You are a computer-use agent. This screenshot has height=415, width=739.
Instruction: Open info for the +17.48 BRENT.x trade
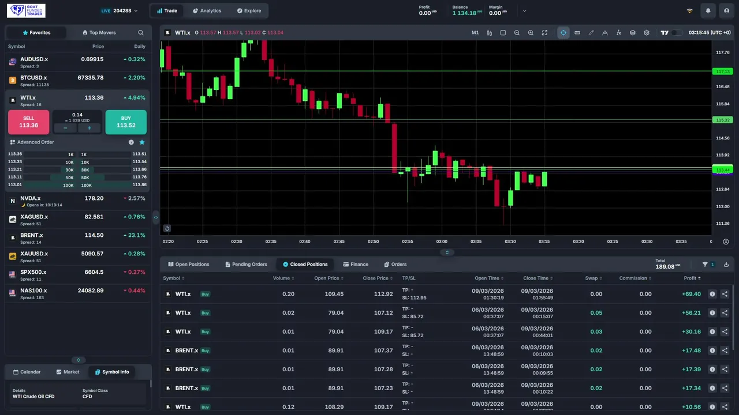(x=712, y=350)
